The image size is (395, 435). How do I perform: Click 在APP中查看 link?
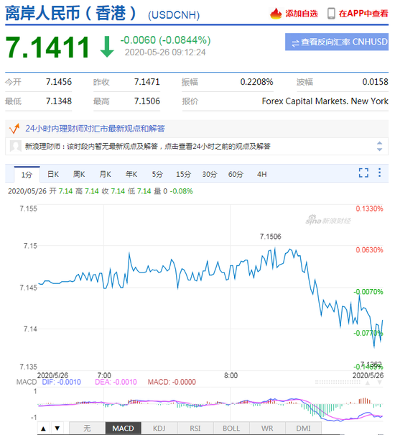pyautogui.click(x=363, y=14)
